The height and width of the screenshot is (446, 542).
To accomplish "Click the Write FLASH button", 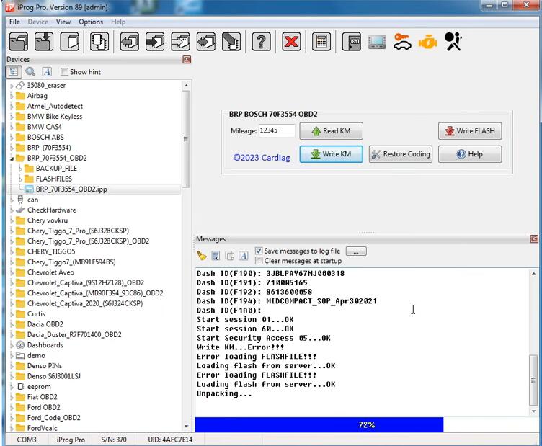I will (470, 131).
